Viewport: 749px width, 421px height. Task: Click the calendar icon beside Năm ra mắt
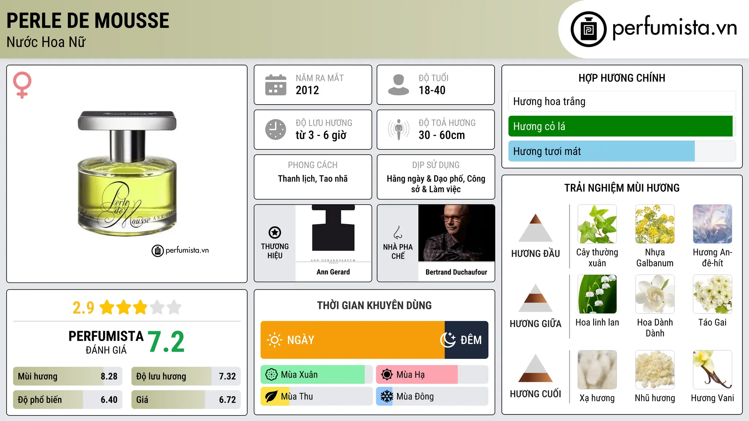(x=276, y=85)
